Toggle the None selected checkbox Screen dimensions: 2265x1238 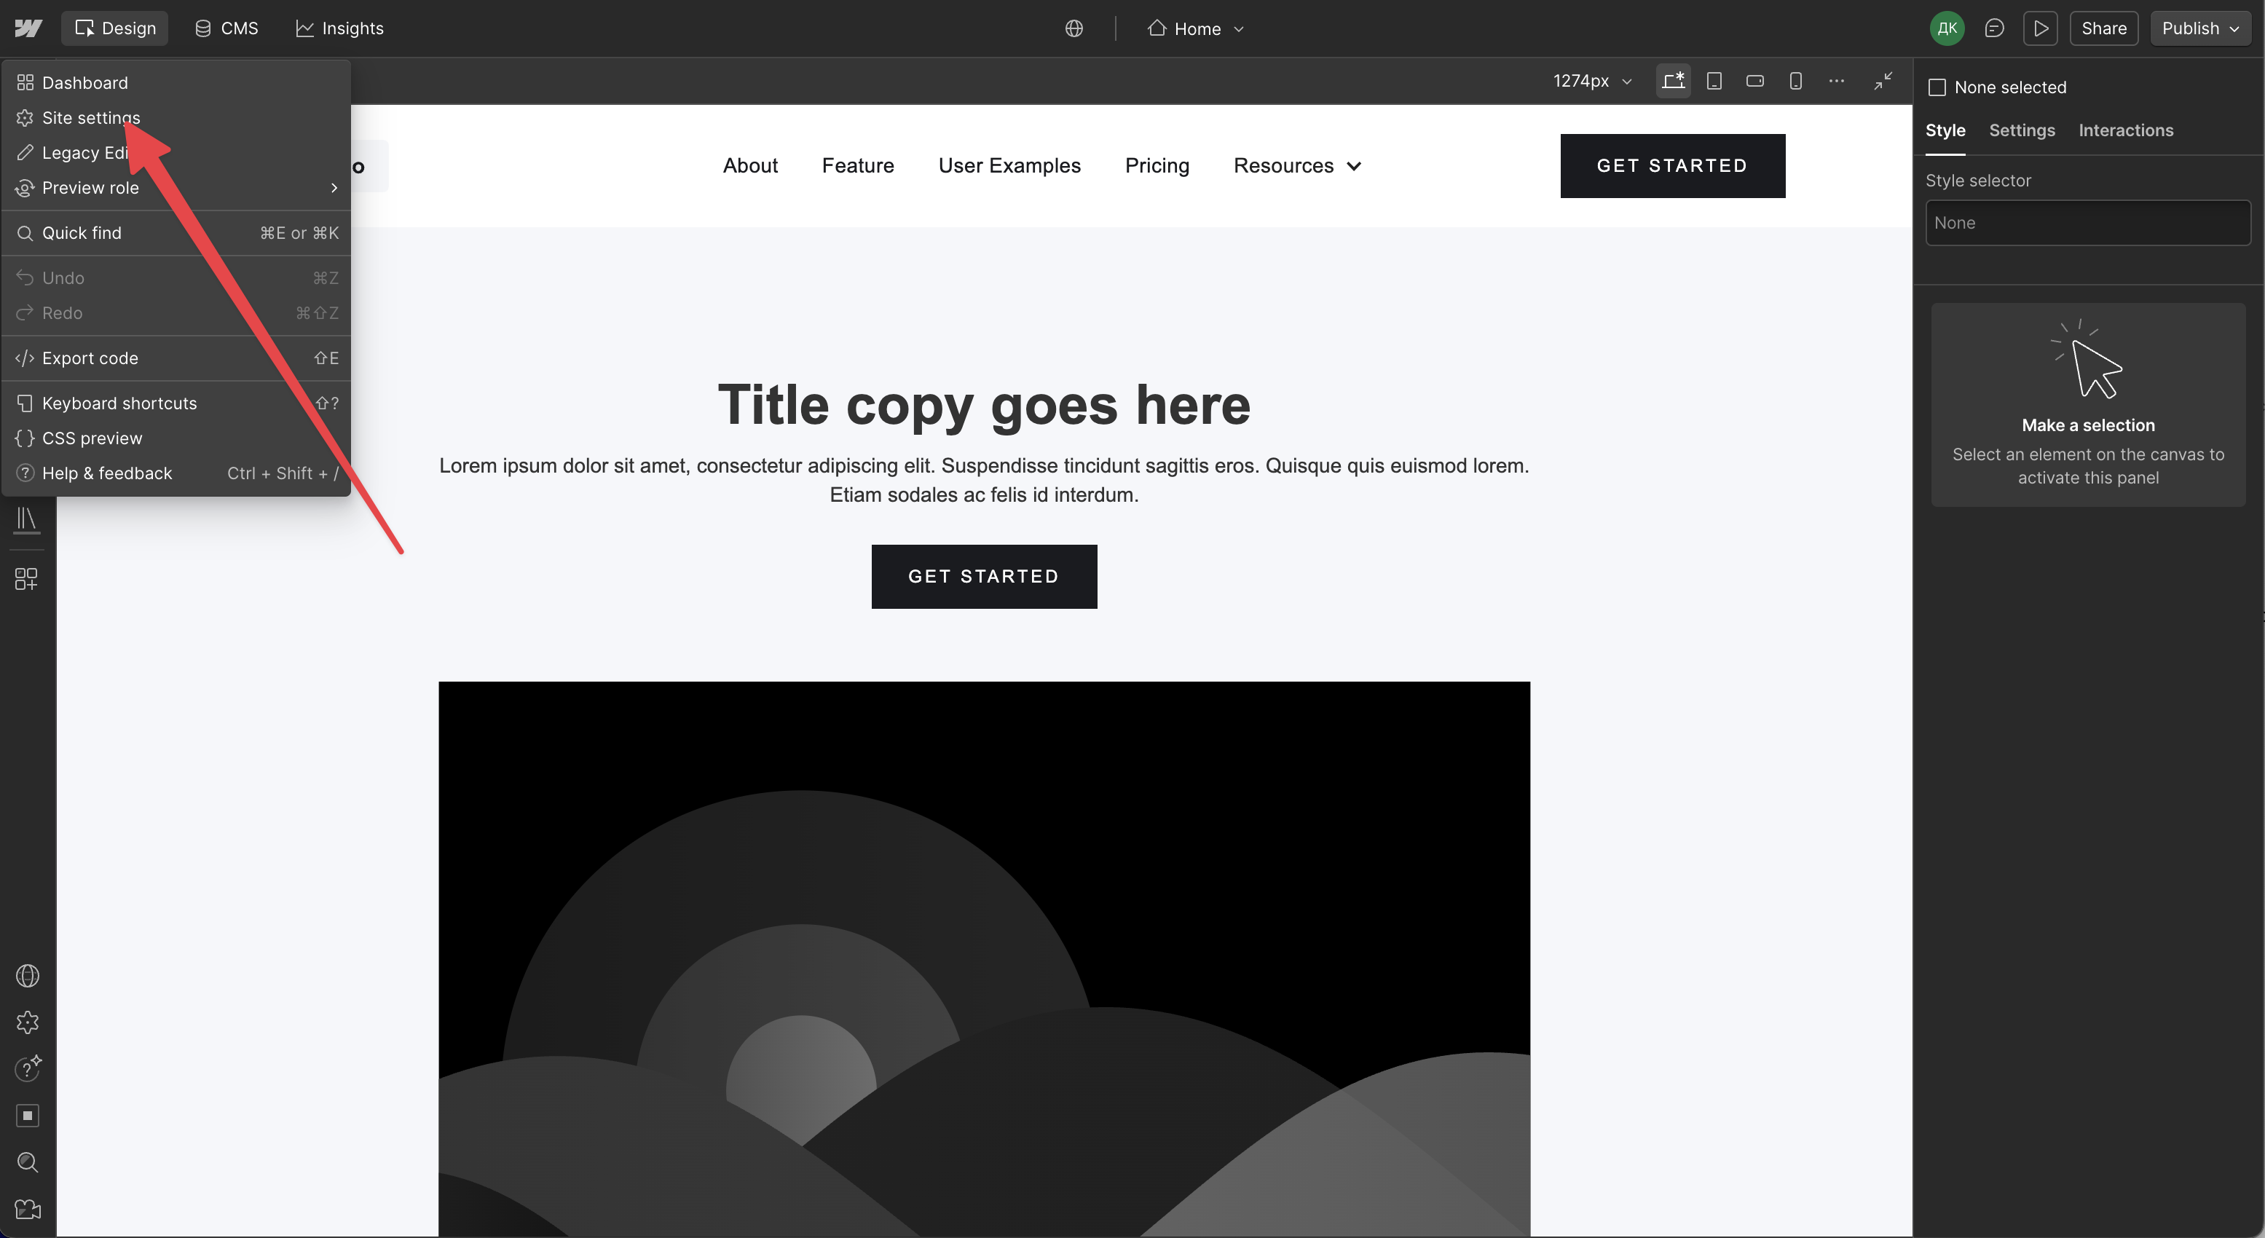tap(1936, 87)
